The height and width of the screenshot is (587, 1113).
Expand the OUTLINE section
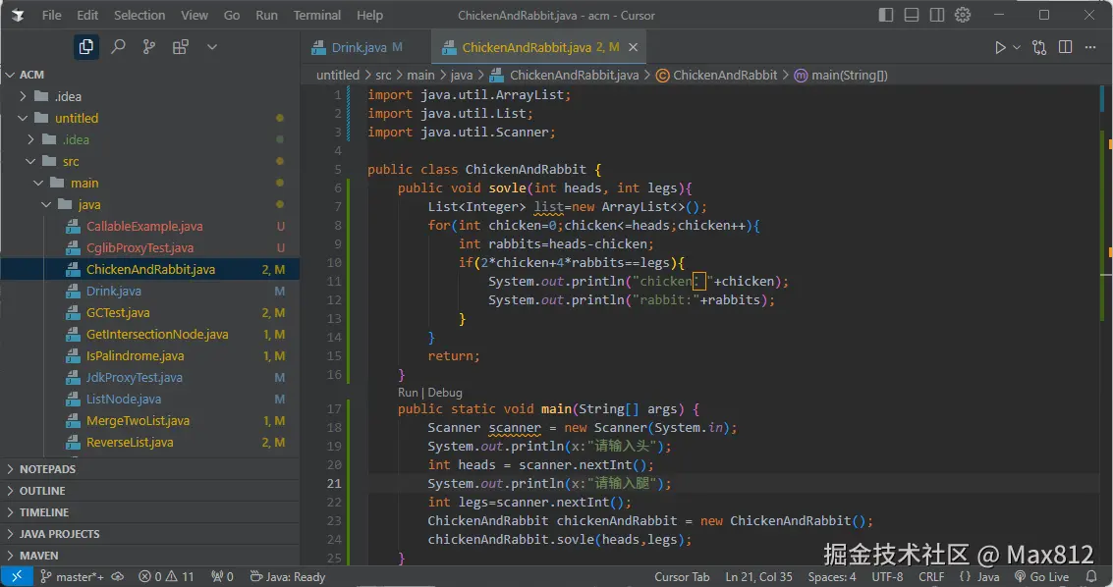pos(42,491)
